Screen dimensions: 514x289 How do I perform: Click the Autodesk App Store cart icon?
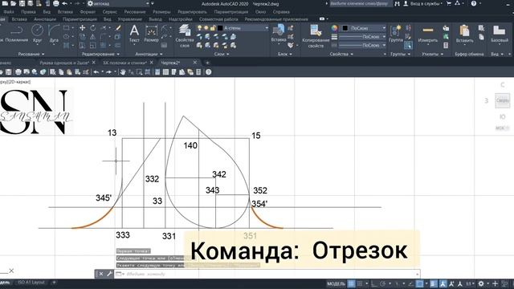point(449,3)
